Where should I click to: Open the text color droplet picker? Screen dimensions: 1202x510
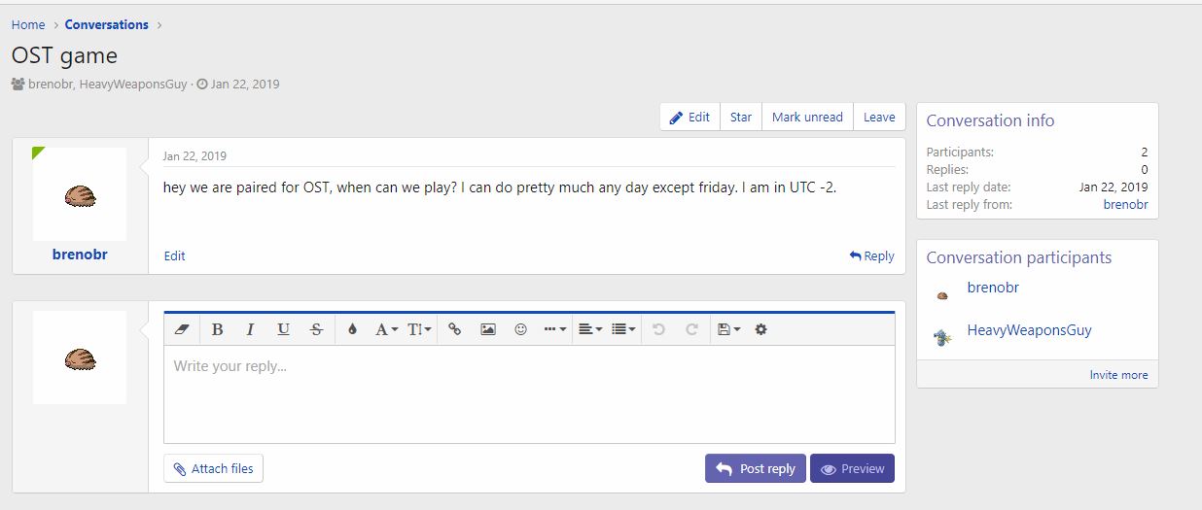352,329
